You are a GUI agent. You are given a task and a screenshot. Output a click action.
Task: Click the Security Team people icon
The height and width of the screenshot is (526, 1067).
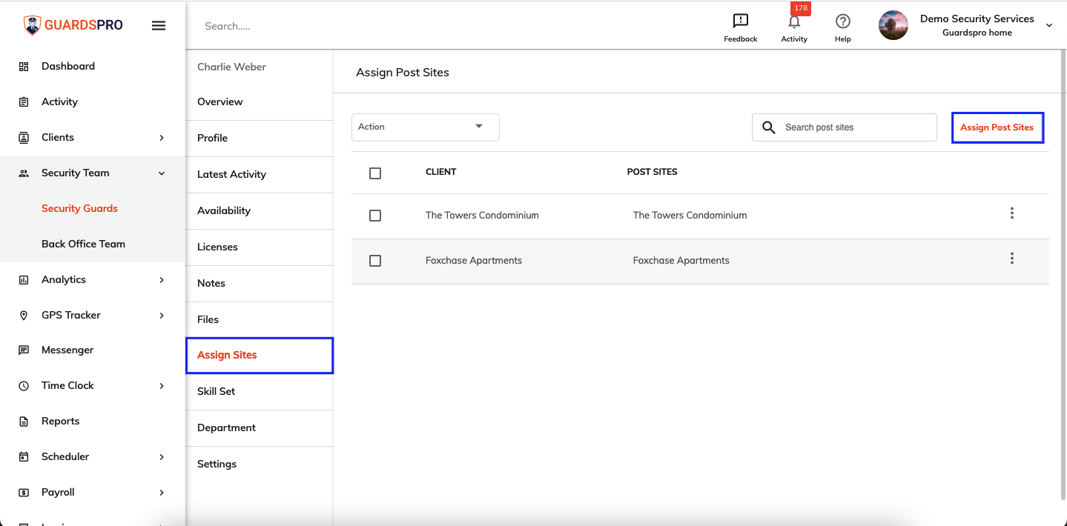coord(24,173)
